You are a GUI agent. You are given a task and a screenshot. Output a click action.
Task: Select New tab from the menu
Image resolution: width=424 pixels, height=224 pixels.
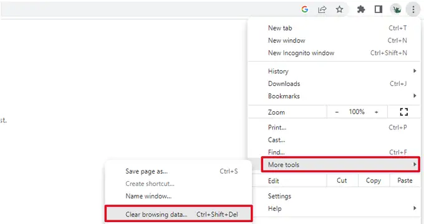tap(334, 28)
